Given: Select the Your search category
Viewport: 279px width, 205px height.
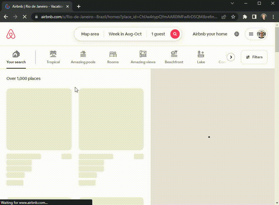Looking at the screenshot, I should [16, 57].
